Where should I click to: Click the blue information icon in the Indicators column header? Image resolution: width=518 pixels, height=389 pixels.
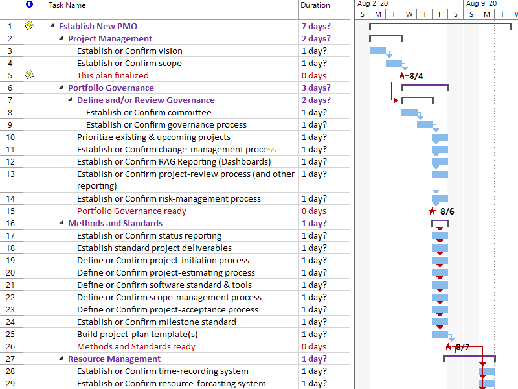[x=28, y=5]
